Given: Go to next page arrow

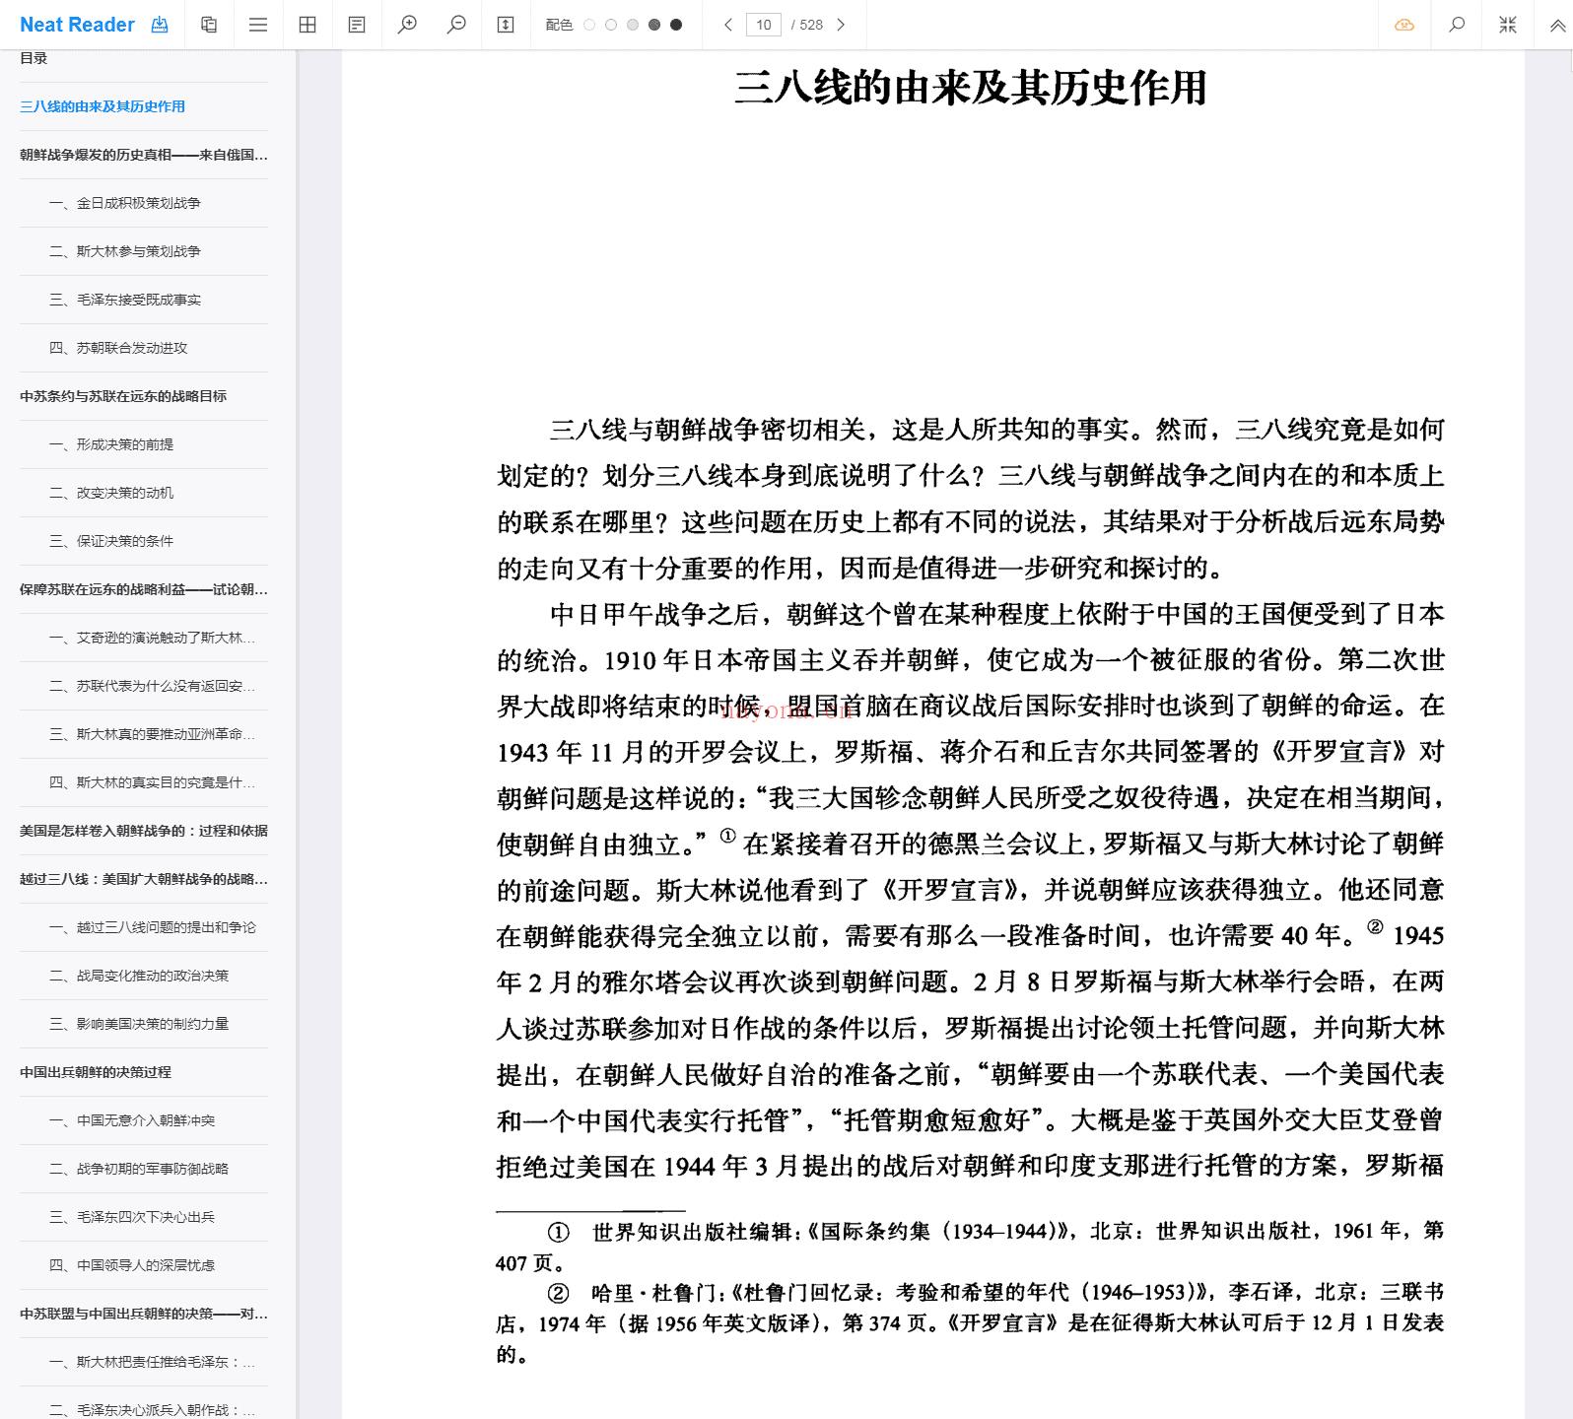Looking at the screenshot, I should (841, 25).
